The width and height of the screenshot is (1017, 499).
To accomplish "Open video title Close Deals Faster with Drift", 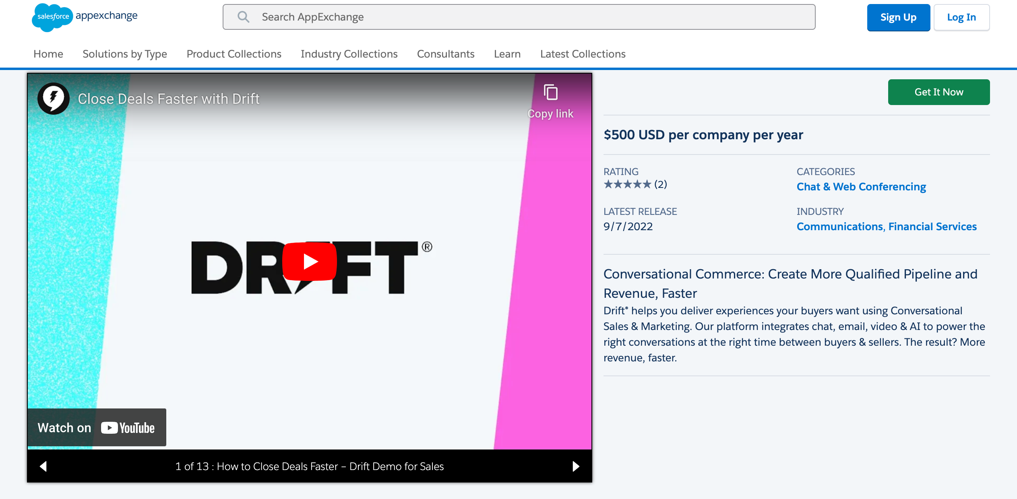I will click(169, 99).
